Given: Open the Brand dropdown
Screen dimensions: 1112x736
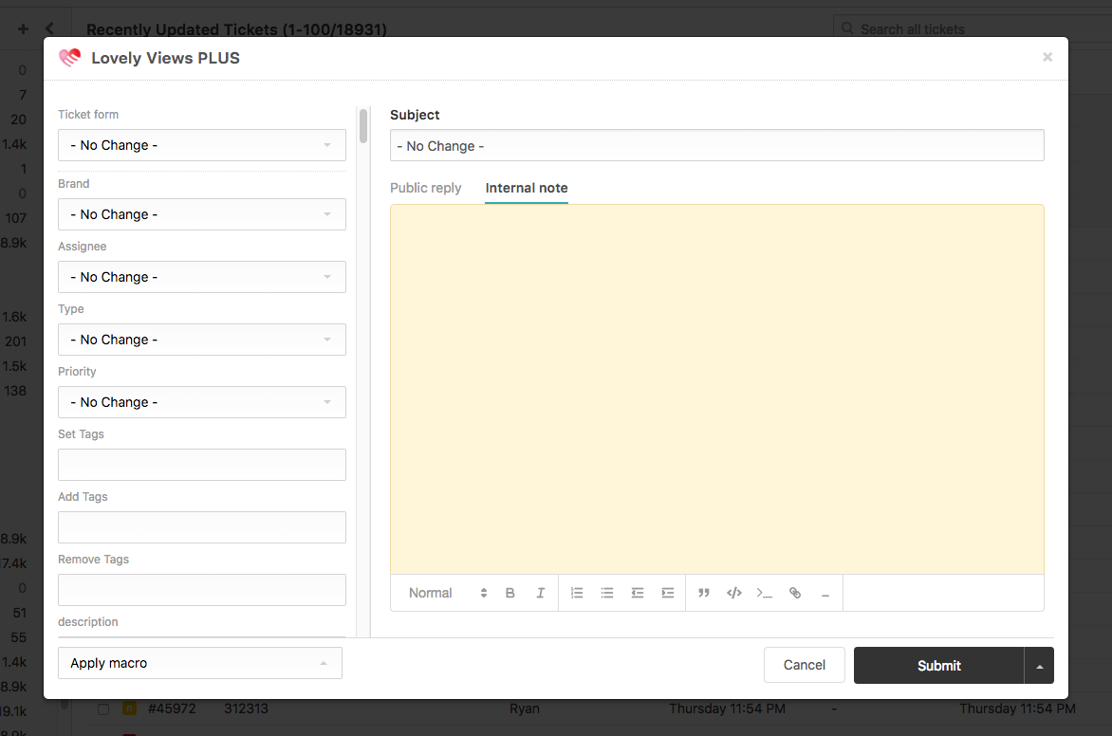Looking at the screenshot, I should 202,214.
